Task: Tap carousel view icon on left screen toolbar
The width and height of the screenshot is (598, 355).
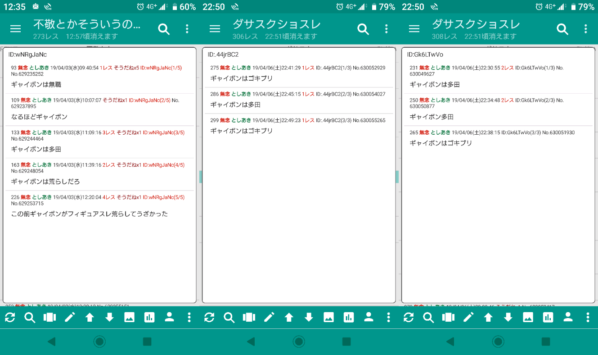Action: (49, 318)
